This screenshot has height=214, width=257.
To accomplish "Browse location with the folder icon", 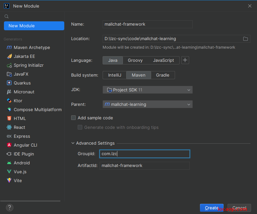I will click(x=245, y=39).
